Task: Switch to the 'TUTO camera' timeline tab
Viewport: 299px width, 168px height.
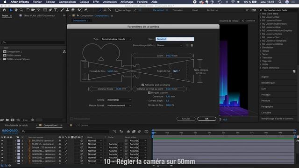Action: [x=81, y=126]
